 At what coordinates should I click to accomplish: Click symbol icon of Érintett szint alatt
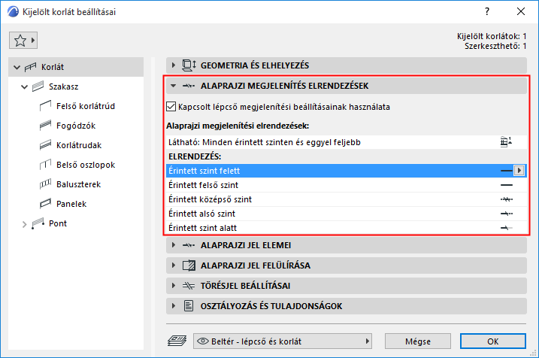507,228
